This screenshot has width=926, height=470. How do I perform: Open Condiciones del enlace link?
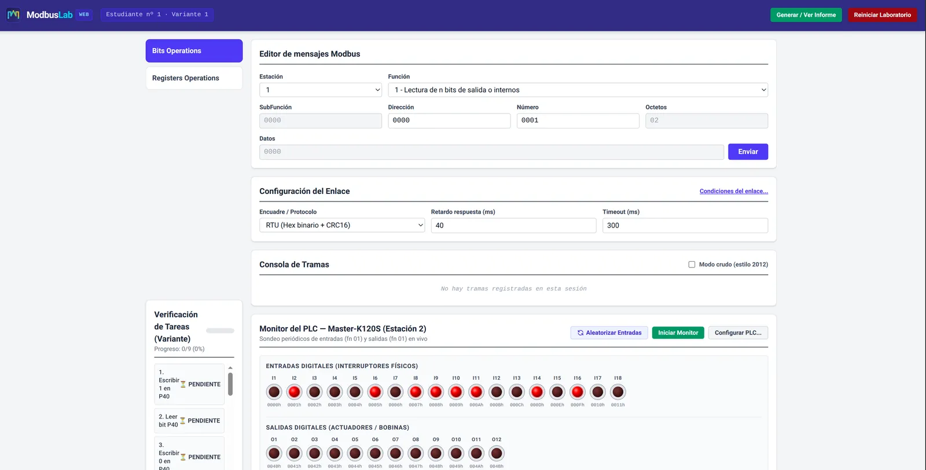[734, 191]
